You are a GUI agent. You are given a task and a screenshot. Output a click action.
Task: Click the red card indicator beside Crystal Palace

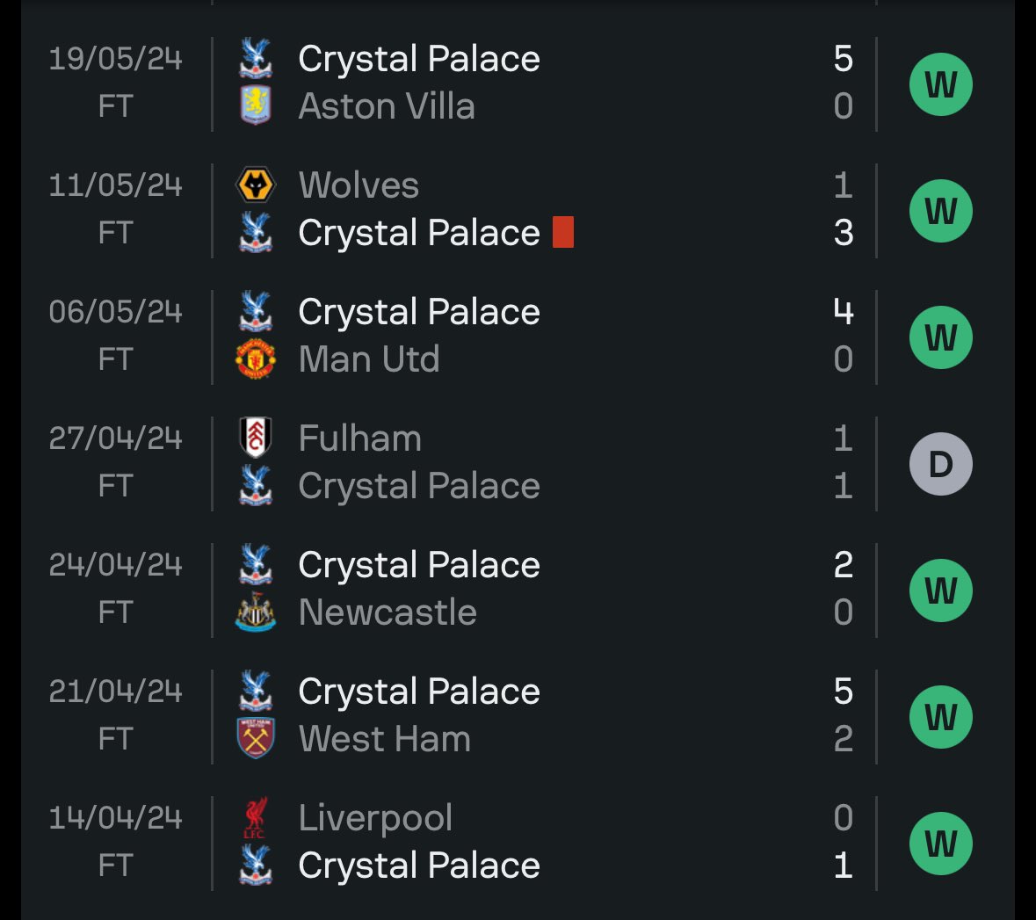click(563, 232)
